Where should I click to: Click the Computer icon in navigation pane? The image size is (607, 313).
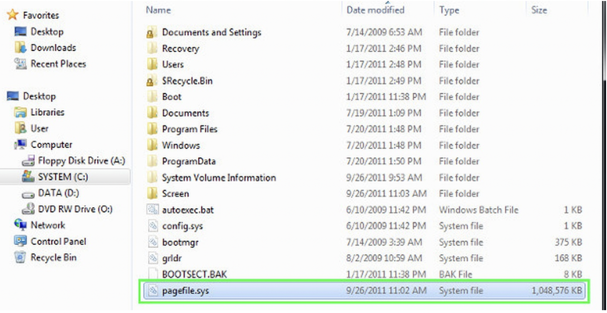tap(20, 144)
